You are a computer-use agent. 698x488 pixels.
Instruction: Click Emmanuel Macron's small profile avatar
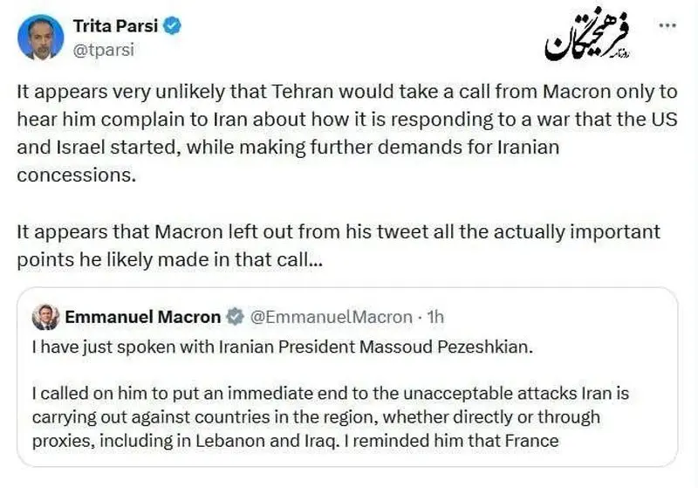[x=45, y=316]
